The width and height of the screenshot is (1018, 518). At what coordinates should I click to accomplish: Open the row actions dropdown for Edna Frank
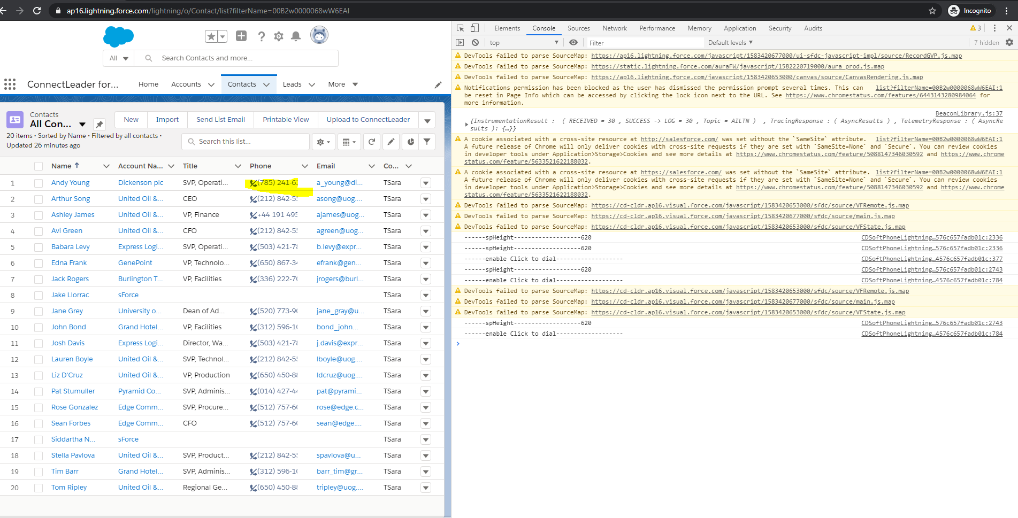coord(426,263)
